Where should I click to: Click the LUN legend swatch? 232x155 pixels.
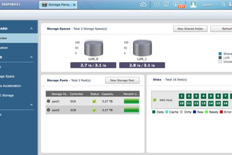(220, 58)
